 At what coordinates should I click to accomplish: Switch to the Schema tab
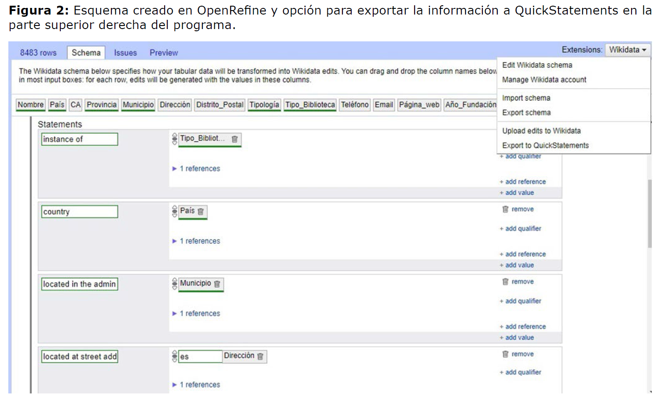[x=86, y=53]
